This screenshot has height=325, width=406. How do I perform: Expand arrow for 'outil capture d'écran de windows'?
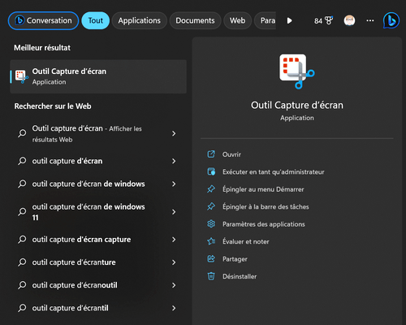(x=174, y=184)
